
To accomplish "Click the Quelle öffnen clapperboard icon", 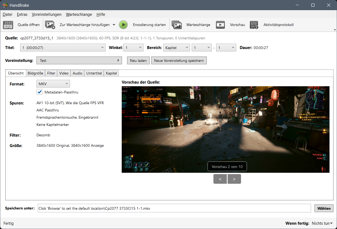I will [x=8, y=25].
